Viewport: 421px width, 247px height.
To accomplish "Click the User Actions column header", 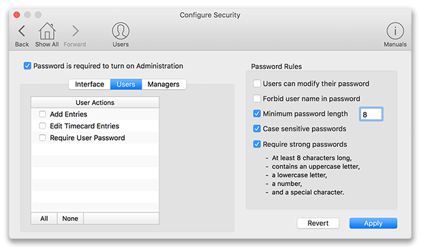I will (95, 103).
